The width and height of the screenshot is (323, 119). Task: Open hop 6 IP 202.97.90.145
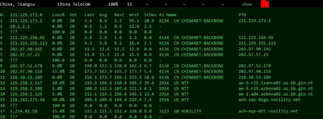pos(26,49)
